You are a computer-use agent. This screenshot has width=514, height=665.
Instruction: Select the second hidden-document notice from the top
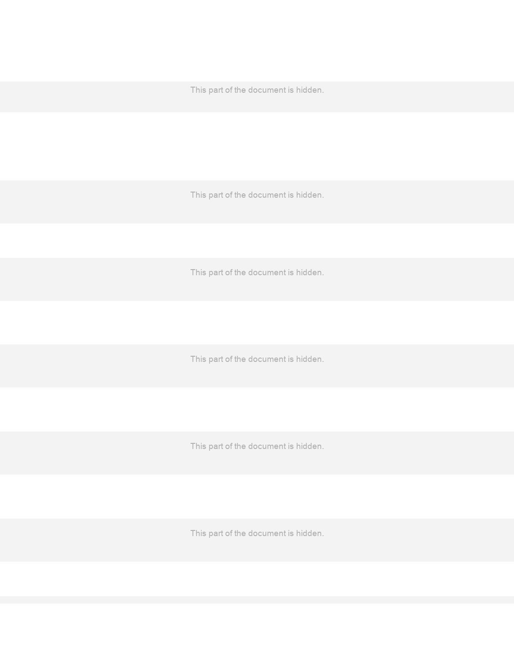[257, 202]
